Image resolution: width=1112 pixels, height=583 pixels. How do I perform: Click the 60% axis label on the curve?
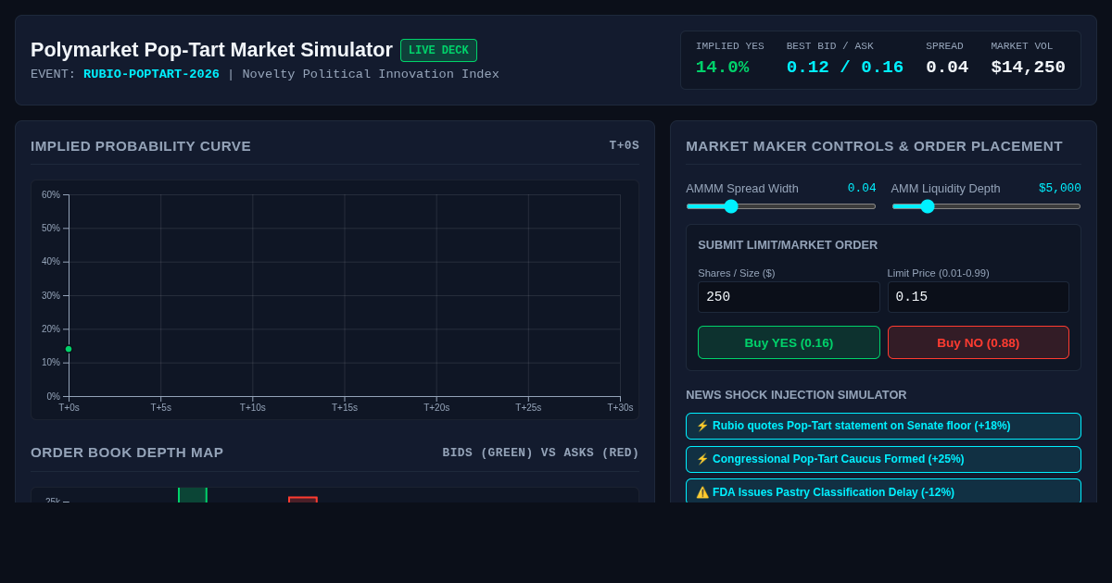point(51,194)
